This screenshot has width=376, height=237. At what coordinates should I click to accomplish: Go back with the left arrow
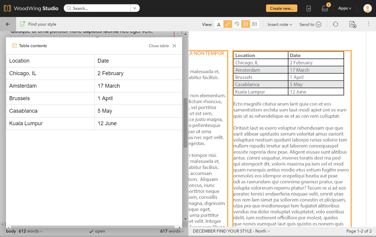click(8, 24)
